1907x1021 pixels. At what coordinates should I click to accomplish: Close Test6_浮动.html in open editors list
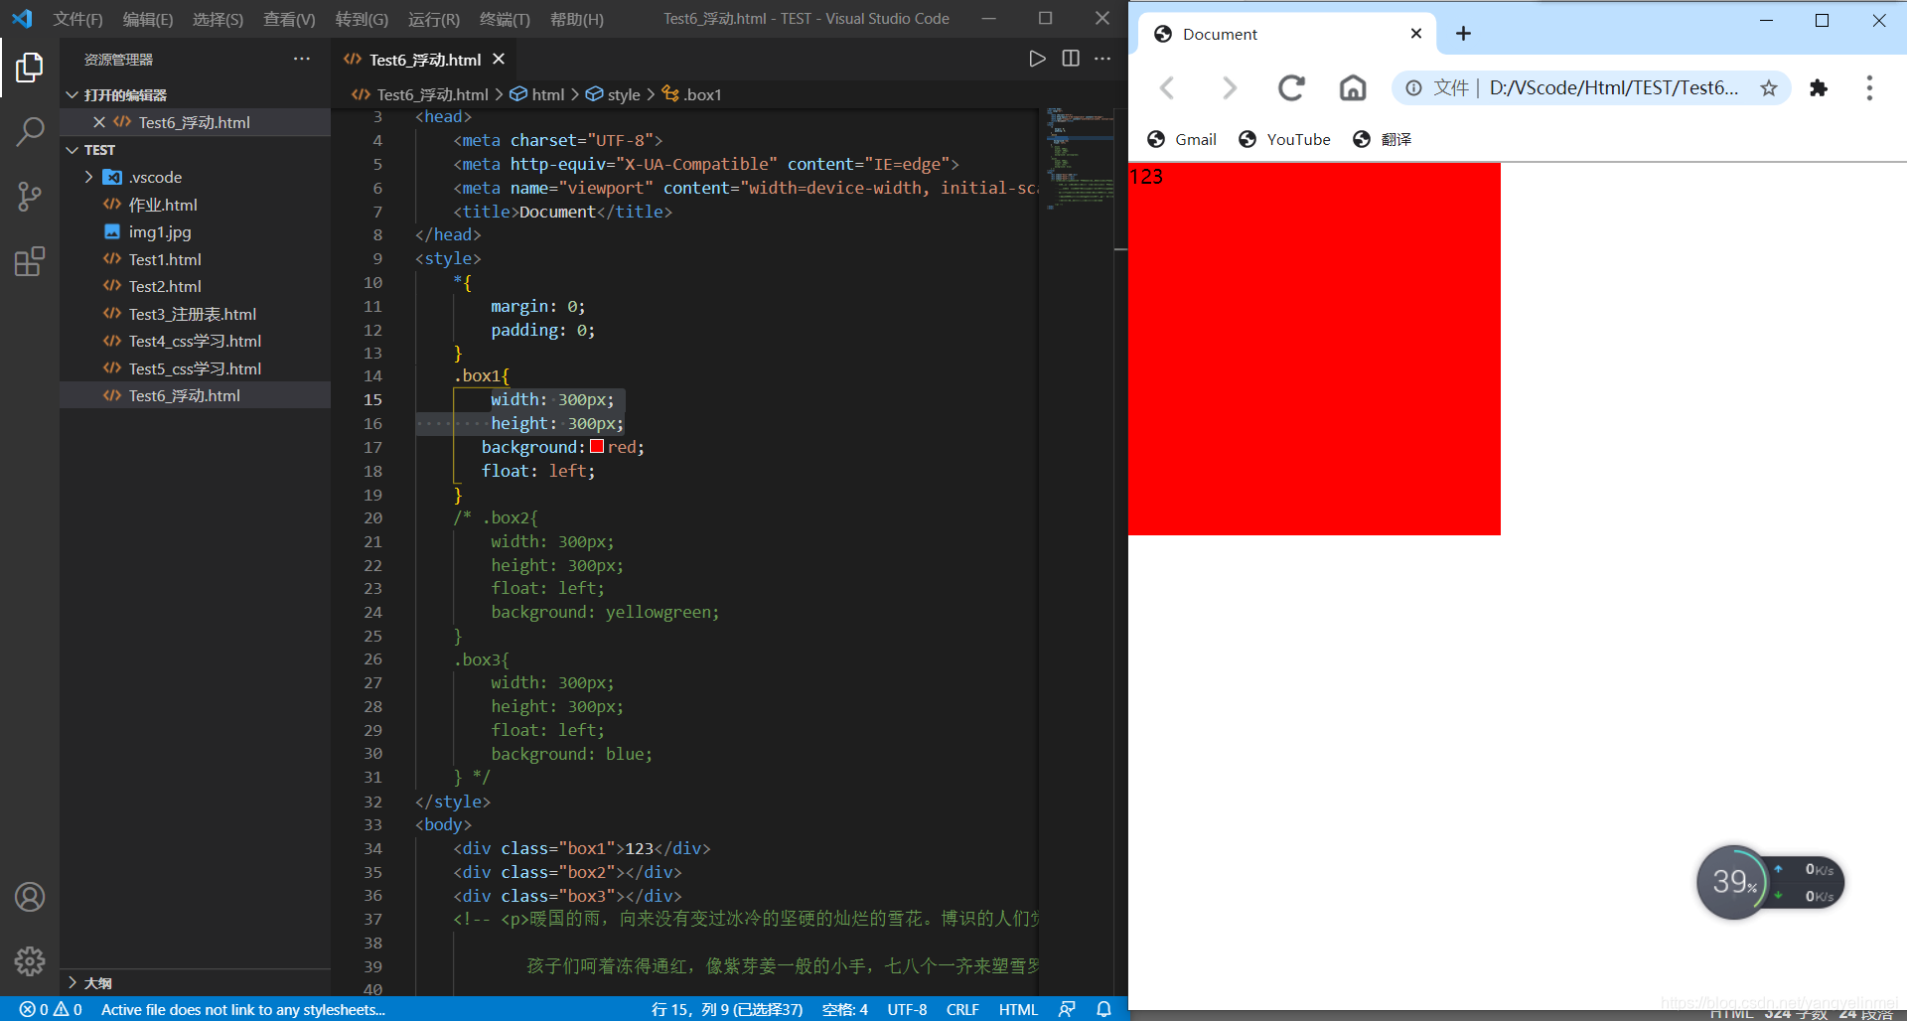coord(99,122)
